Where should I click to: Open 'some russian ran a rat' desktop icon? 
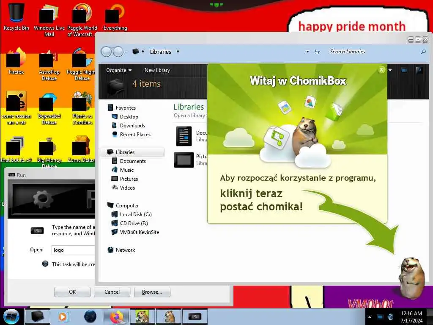click(x=16, y=108)
